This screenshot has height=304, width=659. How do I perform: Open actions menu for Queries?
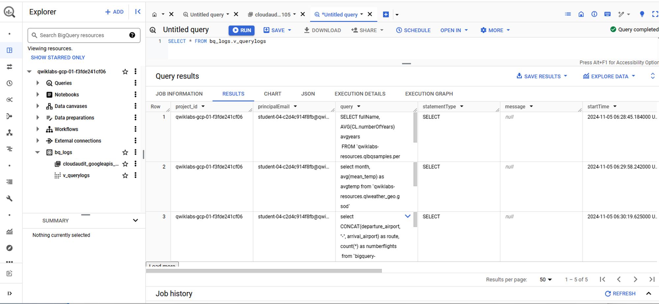[x=135, y=83]
